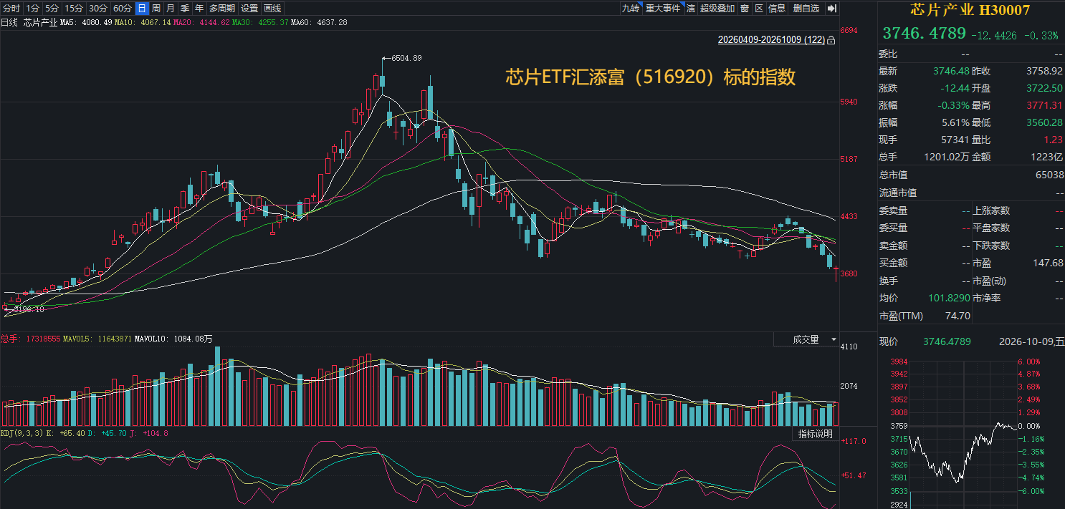Enable 超级叠加 overlay comparison
This screenshot has width=1065, height=509.
(717, 9)
